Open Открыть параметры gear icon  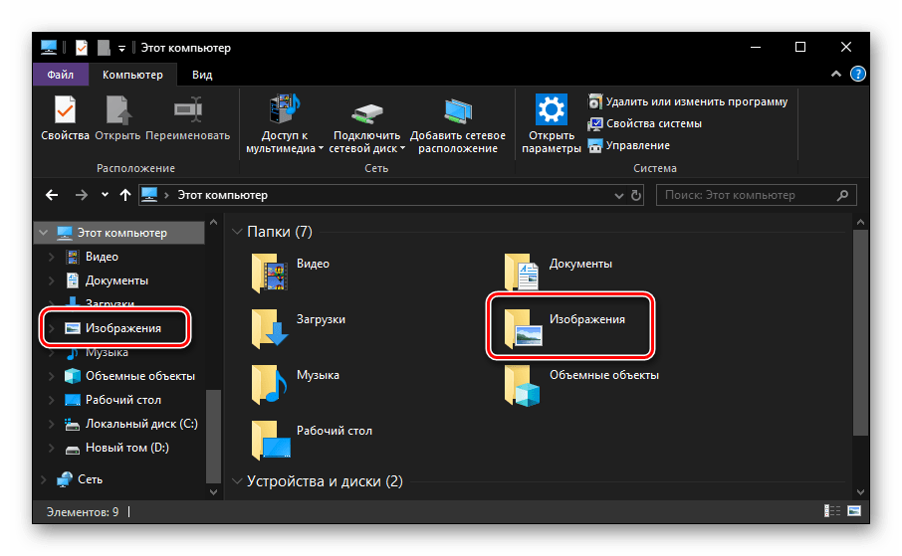551,111
